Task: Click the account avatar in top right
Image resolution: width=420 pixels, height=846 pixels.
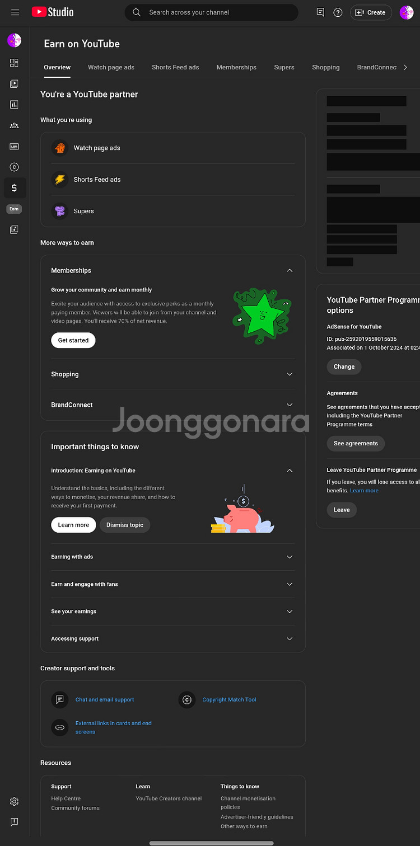Action: click(x=407, y=12)
